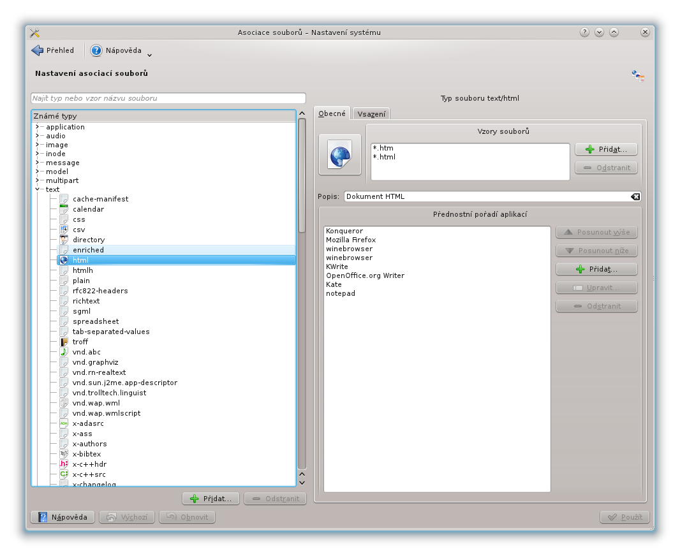
Task: Switch to the Vsazení tab
Action: click(x=371, y=114)
